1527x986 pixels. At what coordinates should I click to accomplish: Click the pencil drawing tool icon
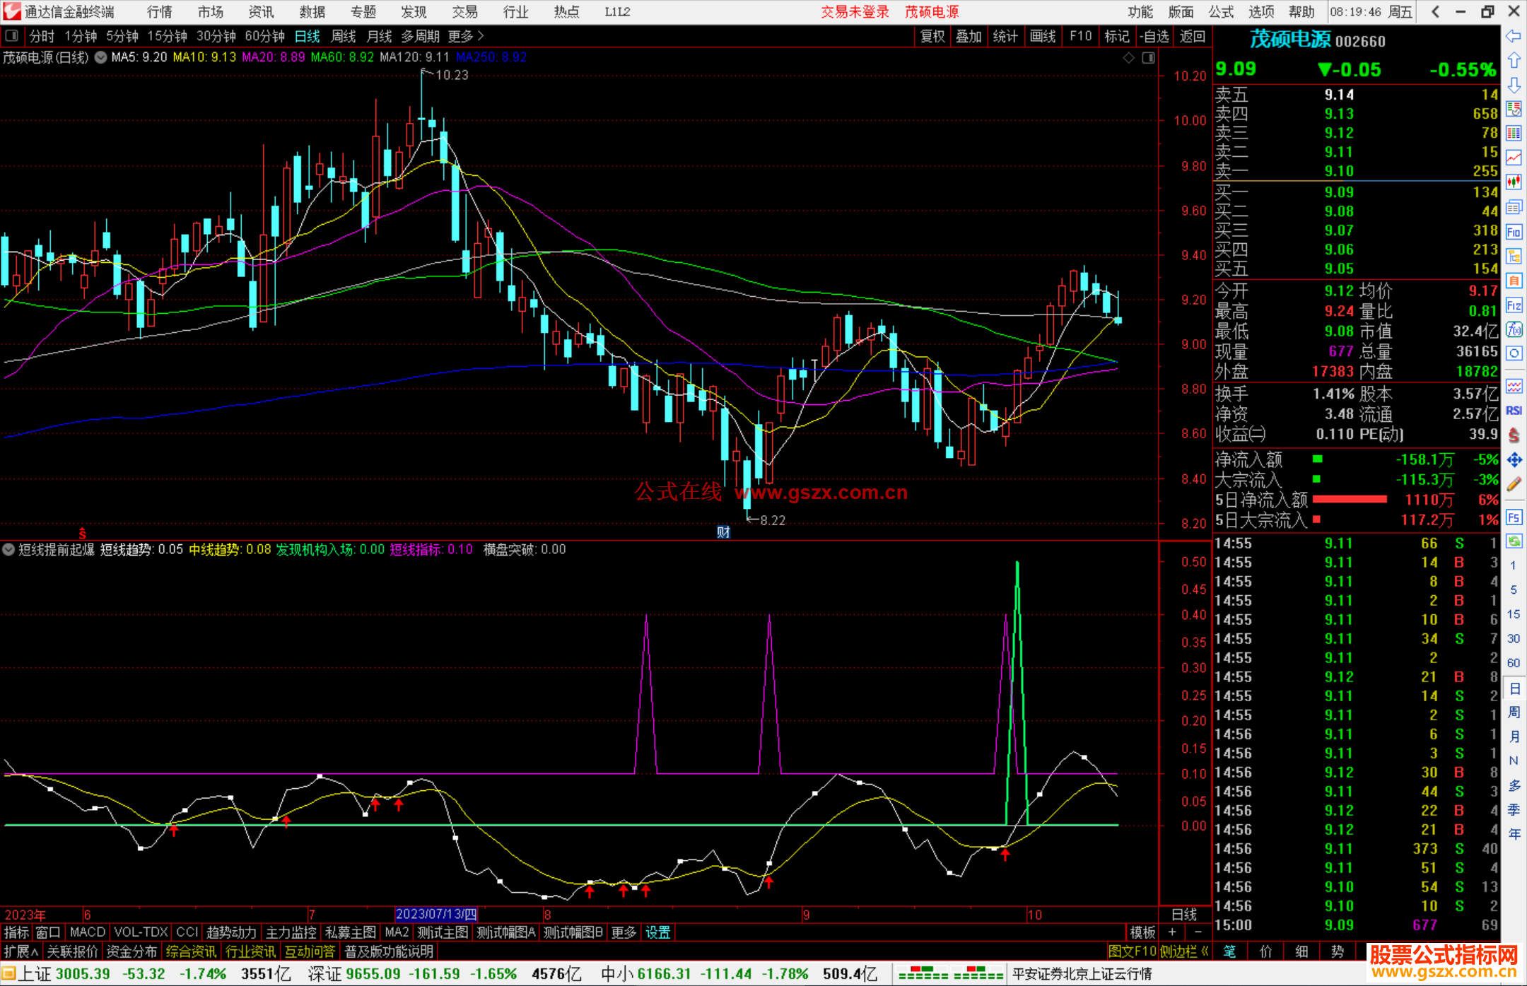click(x=1514, y=485)
